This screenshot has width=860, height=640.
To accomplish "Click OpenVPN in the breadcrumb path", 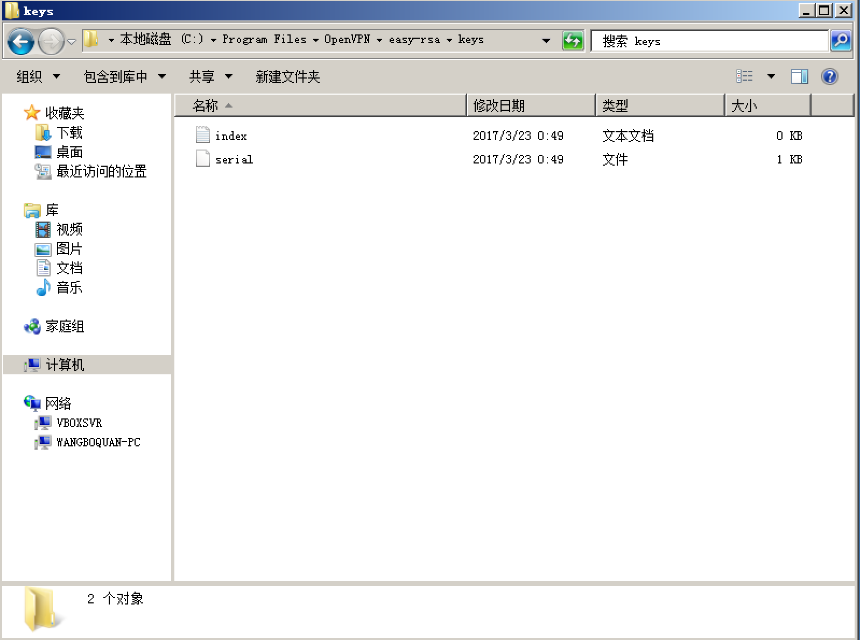I will (x=347, y=40).
